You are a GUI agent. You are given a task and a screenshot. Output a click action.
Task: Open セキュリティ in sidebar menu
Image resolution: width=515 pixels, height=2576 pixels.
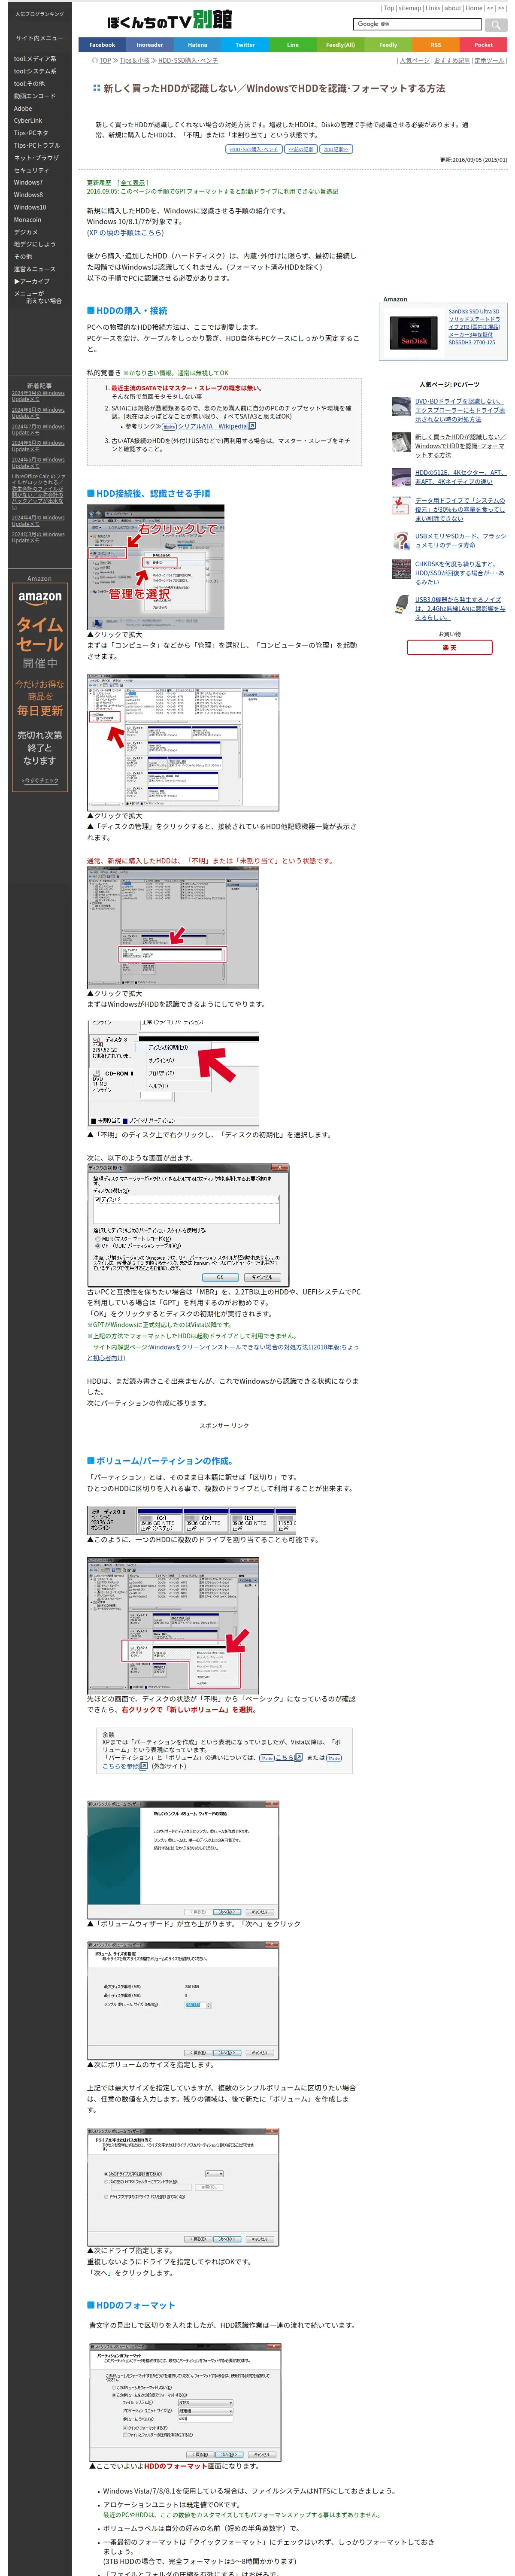(31, 170)
